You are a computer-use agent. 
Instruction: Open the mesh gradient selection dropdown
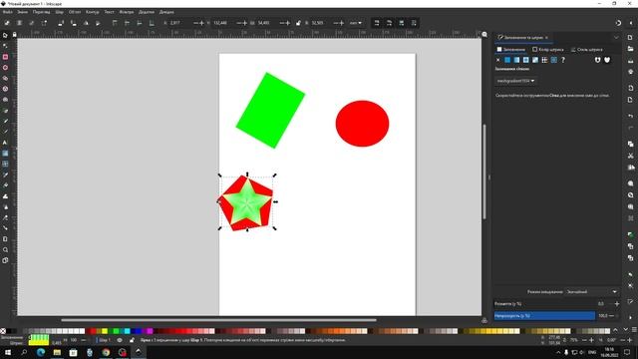515,81
